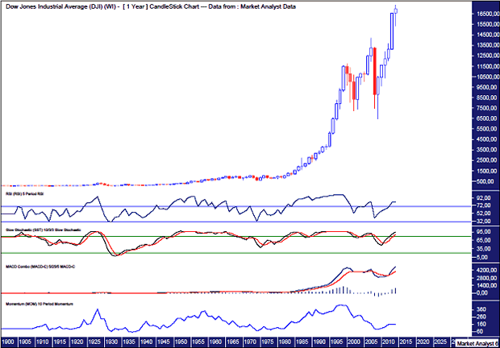
Task: Select the 15500,00 price axis value
Action: click(x=488, y=24)
